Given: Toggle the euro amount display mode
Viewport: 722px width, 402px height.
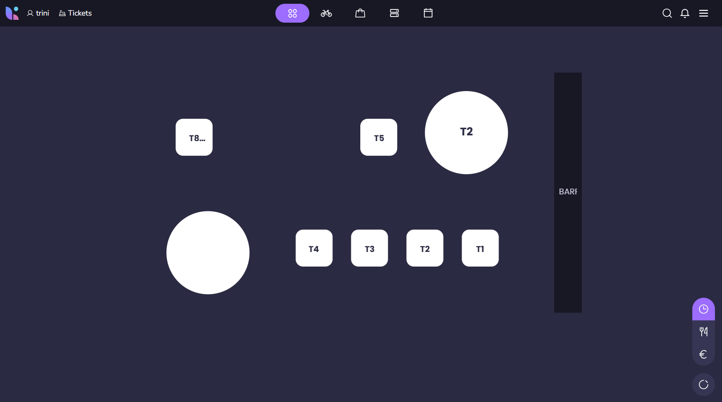Looking at the screenshot, I should coord(703,354).
